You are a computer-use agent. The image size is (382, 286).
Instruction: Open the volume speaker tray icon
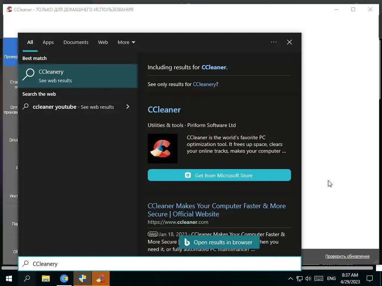point(308,279)
